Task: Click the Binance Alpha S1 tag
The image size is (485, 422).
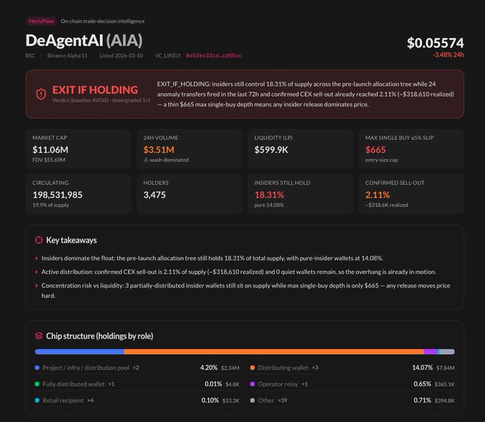Action: tap(68, 56)
